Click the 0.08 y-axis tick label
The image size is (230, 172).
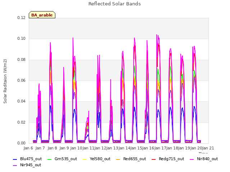[x=22, y=60]
